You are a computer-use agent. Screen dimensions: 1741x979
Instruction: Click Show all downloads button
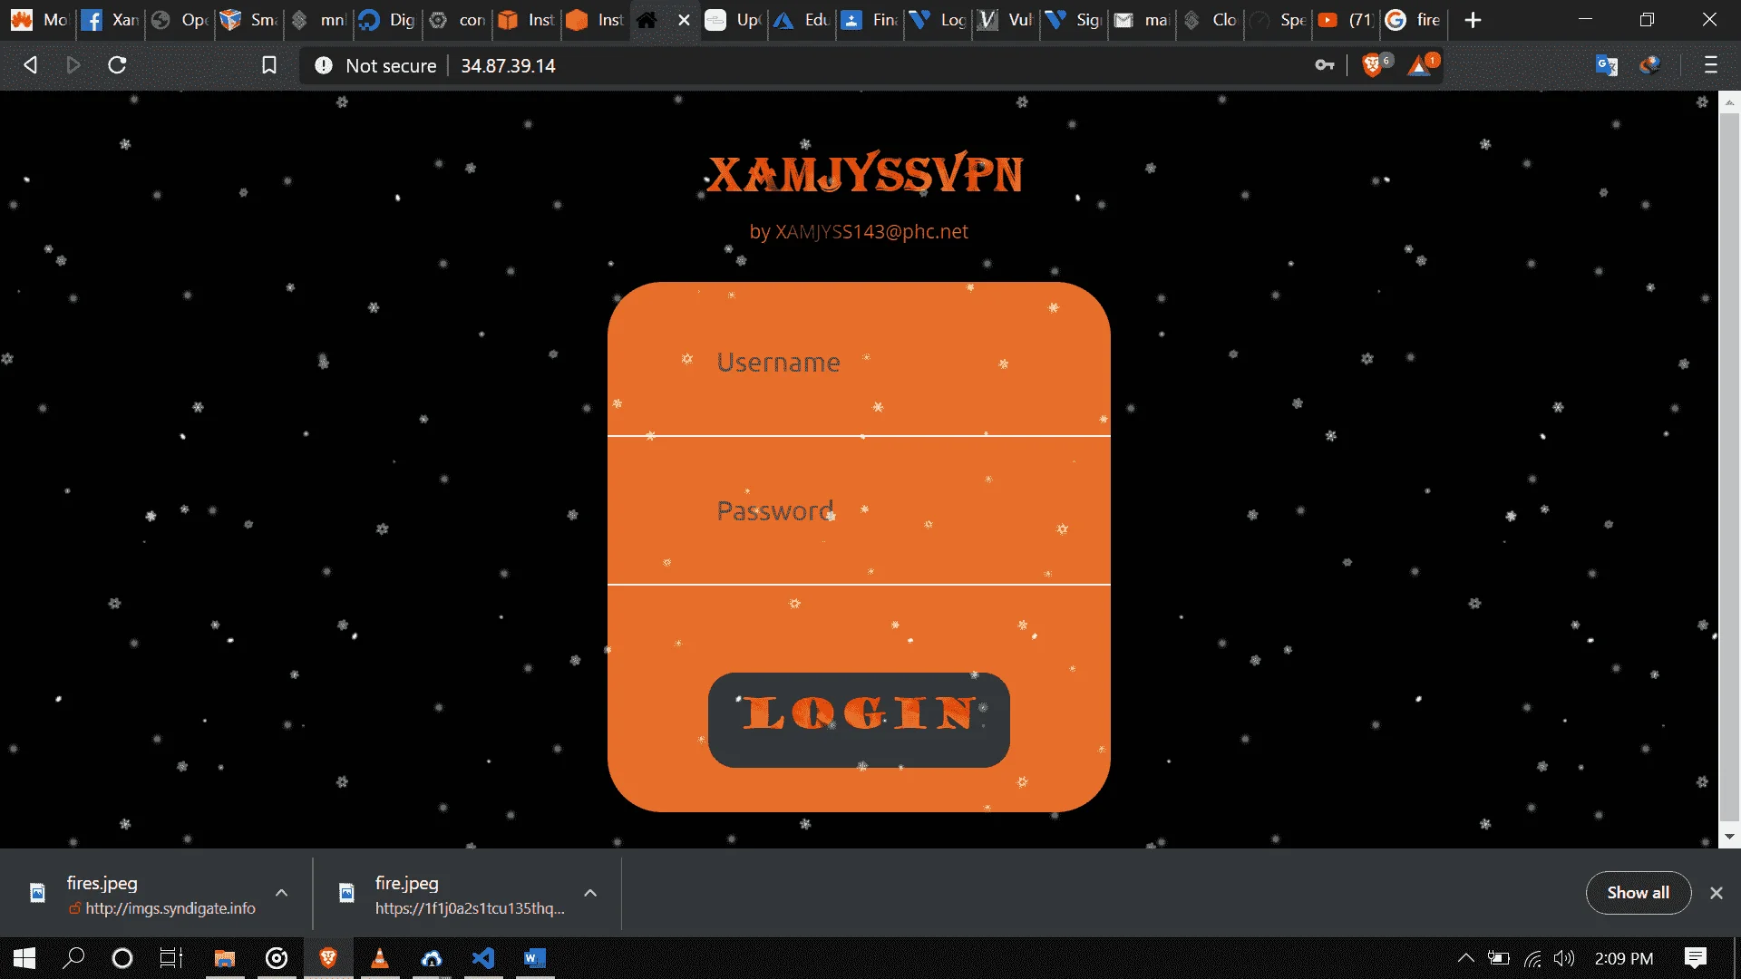pos(1638,893)
